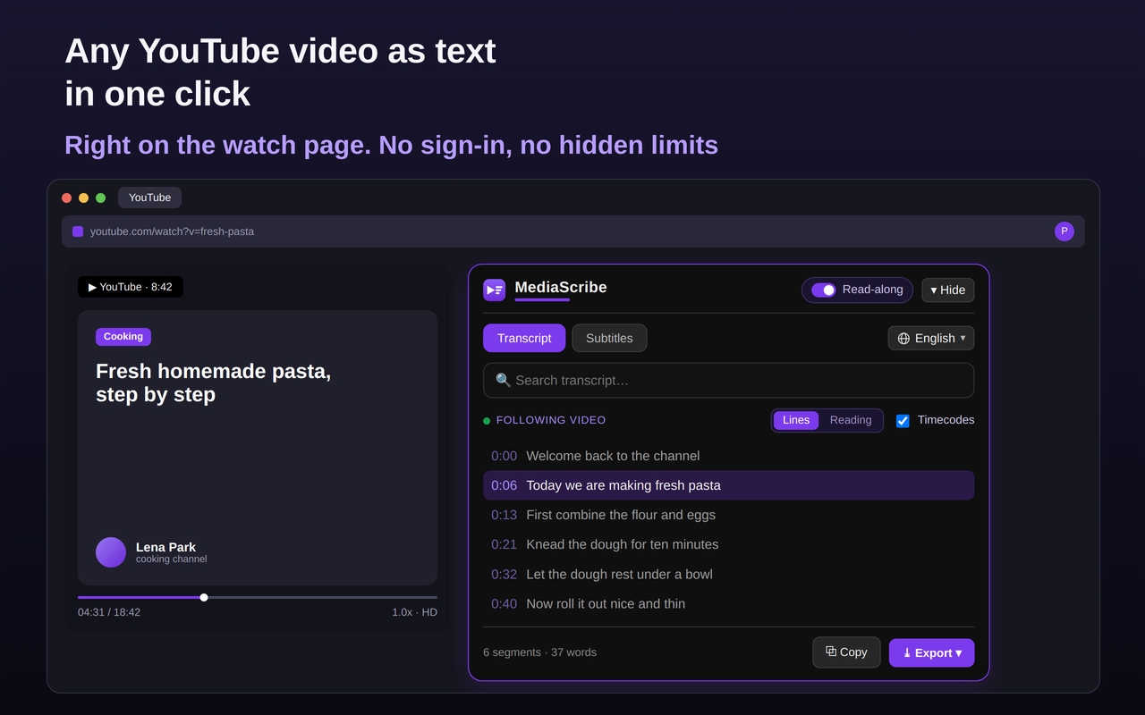Viewport: 1145px width, 715px height.
Task: Open Lena Park channel name
Action: 165,547
